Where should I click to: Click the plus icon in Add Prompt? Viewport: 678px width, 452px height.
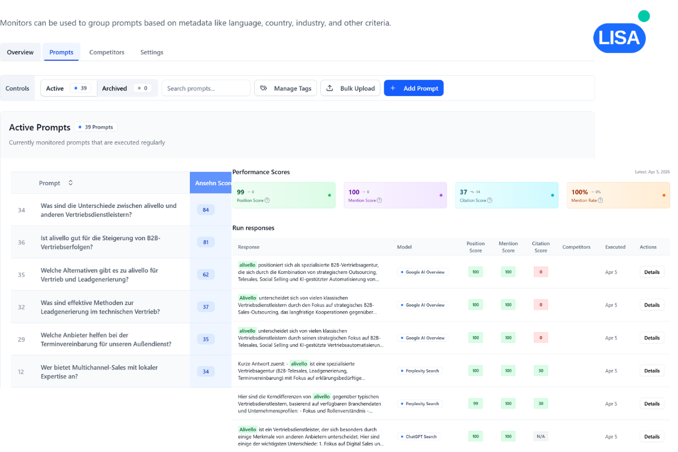[393, 88]
